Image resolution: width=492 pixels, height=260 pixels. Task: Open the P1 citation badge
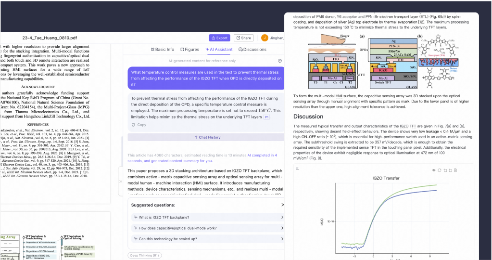[266, 117]
